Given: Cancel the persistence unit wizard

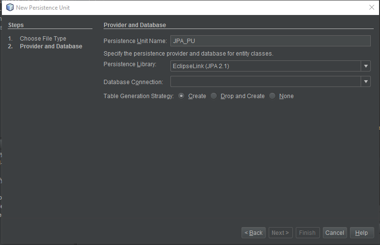Looking at the screenshot, I should coord(334,232).
